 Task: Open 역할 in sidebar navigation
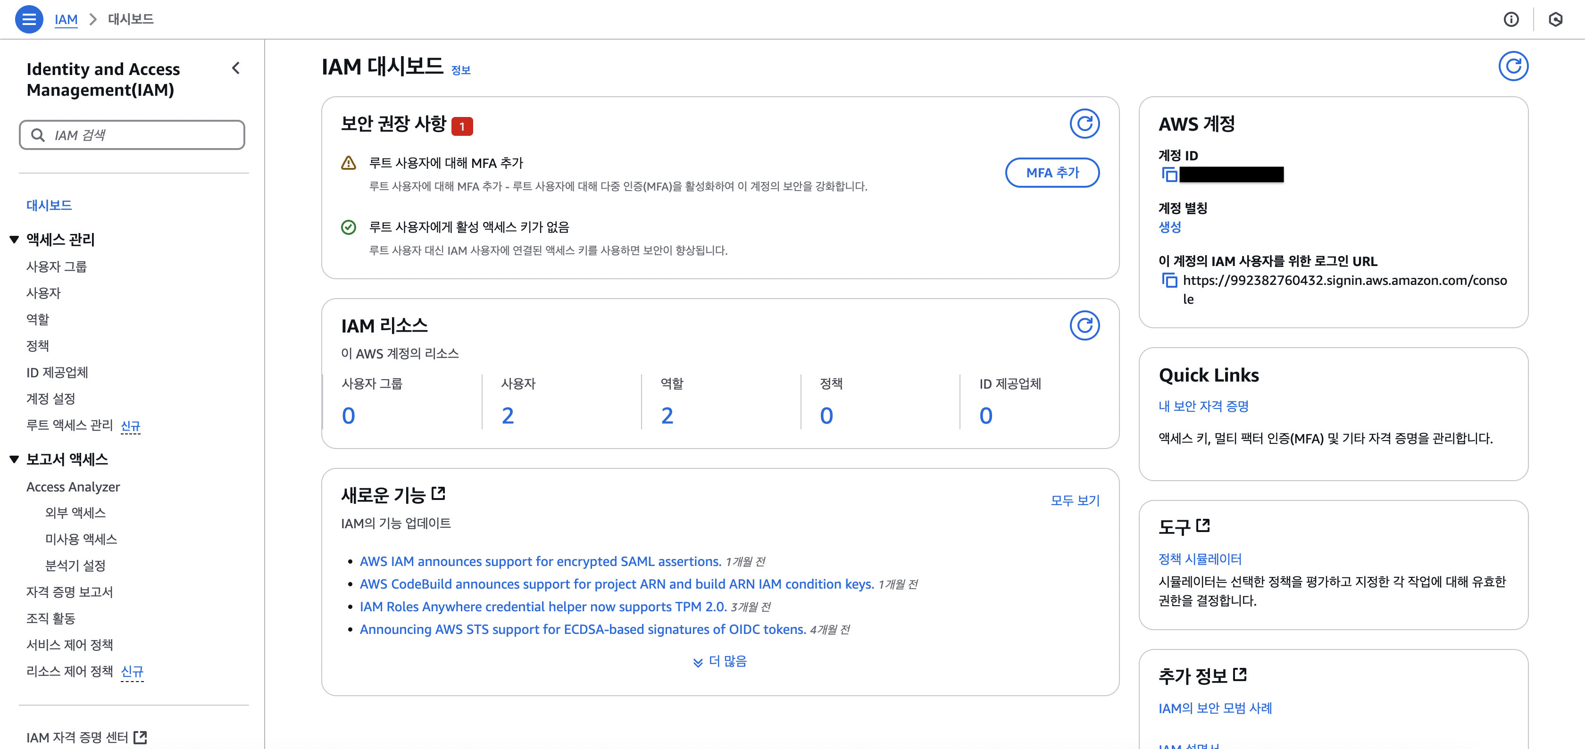(38, 319)
